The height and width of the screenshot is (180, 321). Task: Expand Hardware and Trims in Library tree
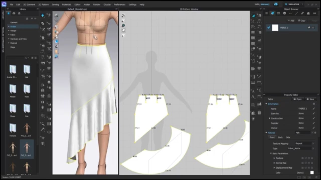(x=9, y=39)
